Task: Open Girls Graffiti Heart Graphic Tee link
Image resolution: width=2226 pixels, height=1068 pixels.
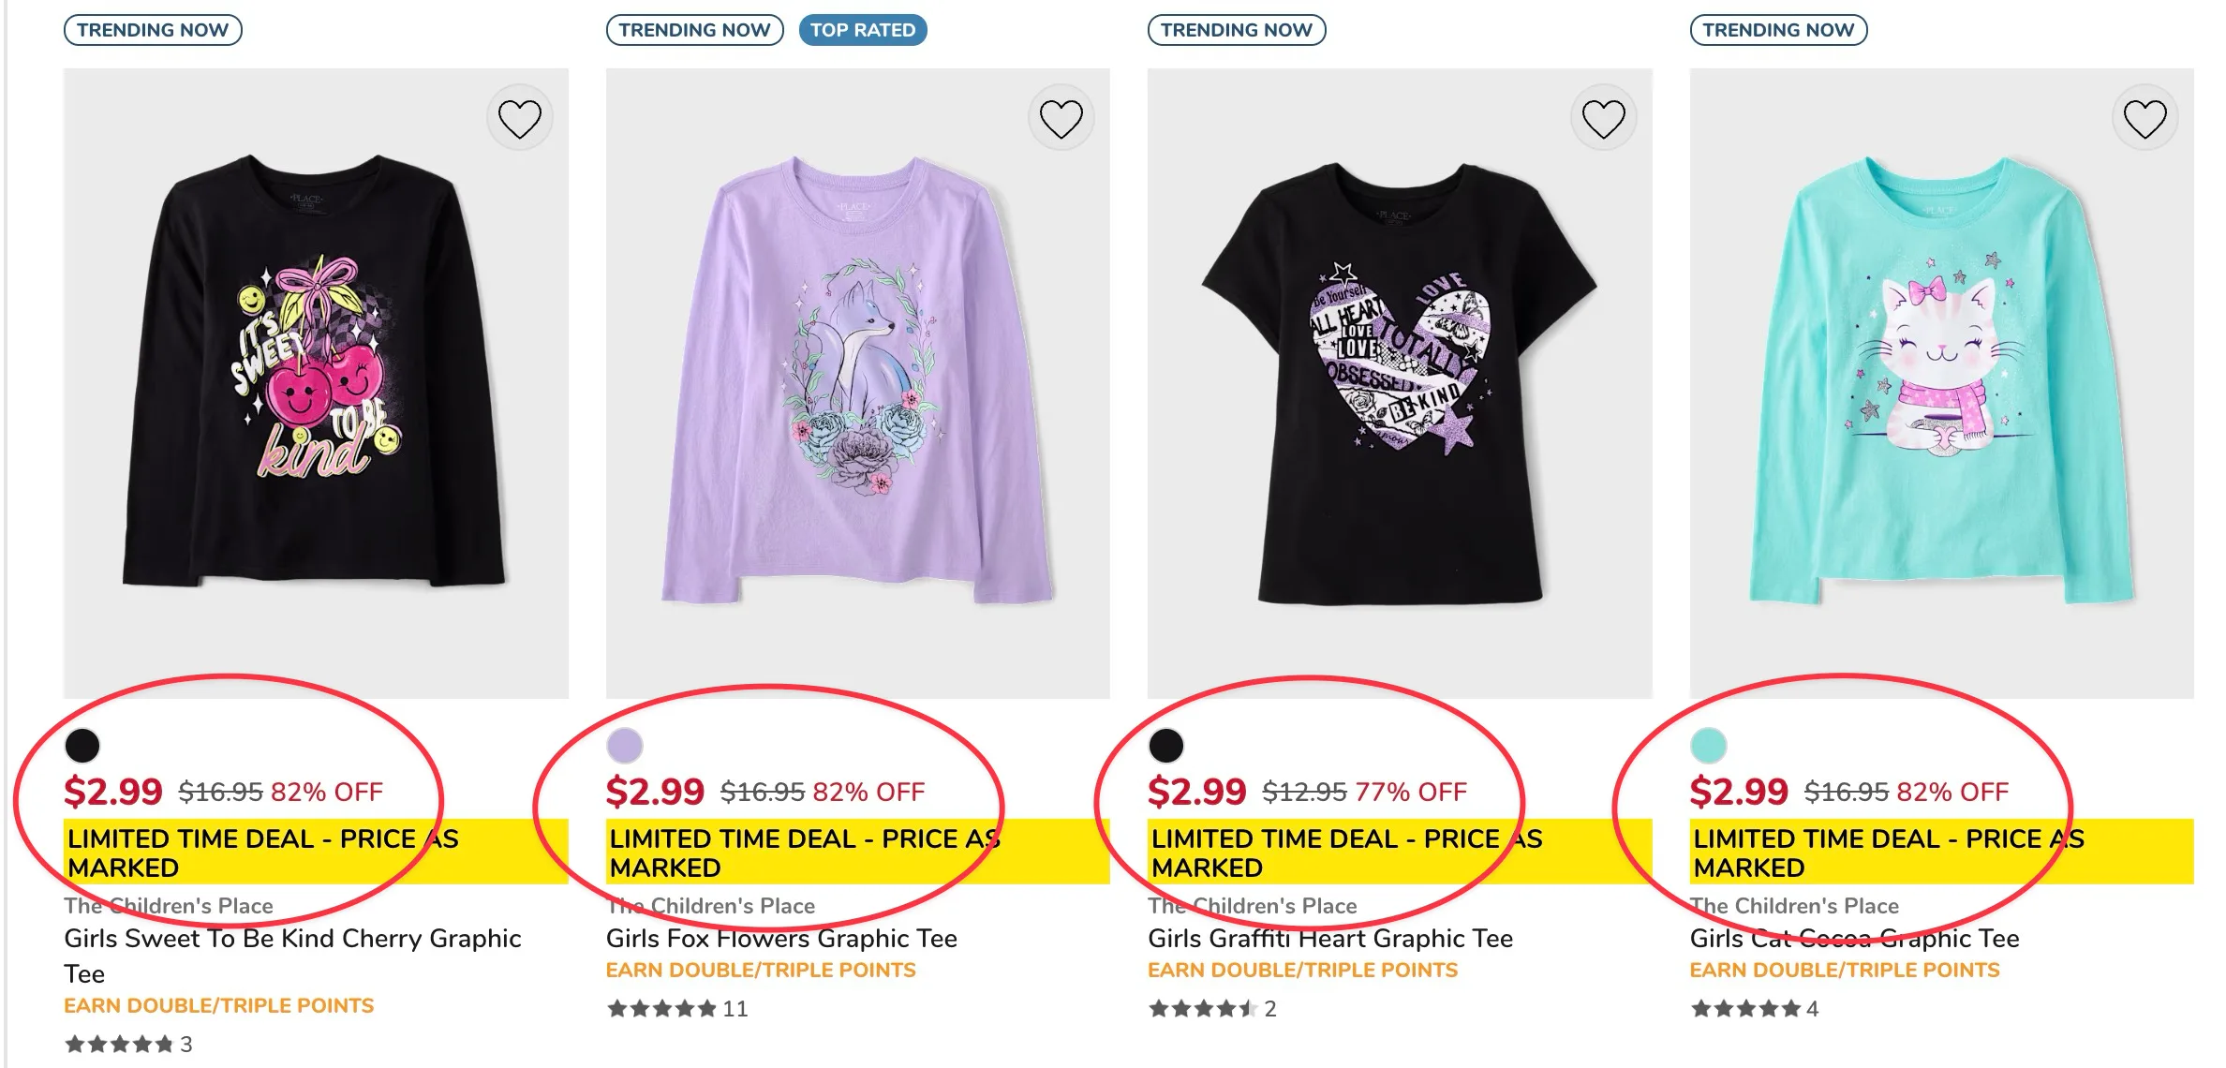Action: point(1330,939)
